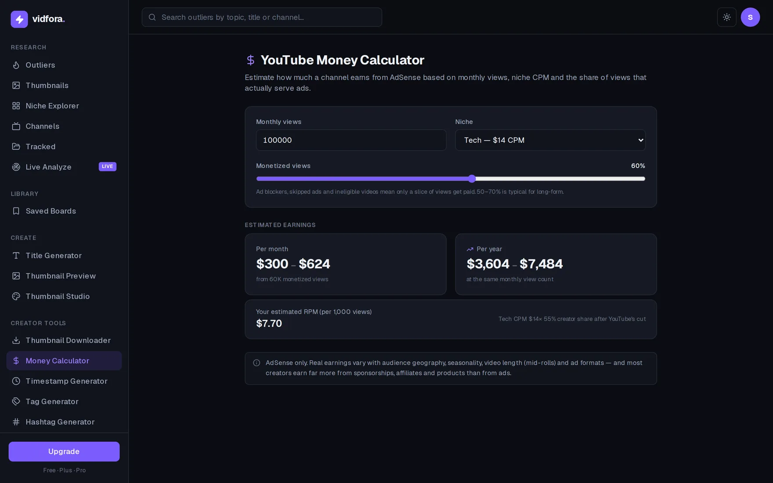Click the Channels TV icon

coord(16,126)
